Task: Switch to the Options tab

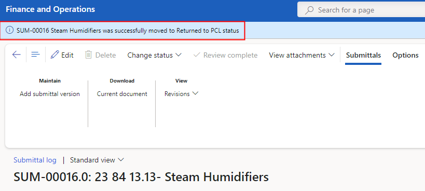Action: [405, 55]
